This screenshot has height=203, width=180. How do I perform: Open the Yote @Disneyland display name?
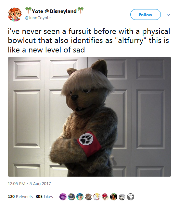pyautogui.click(x=54, y=11)
